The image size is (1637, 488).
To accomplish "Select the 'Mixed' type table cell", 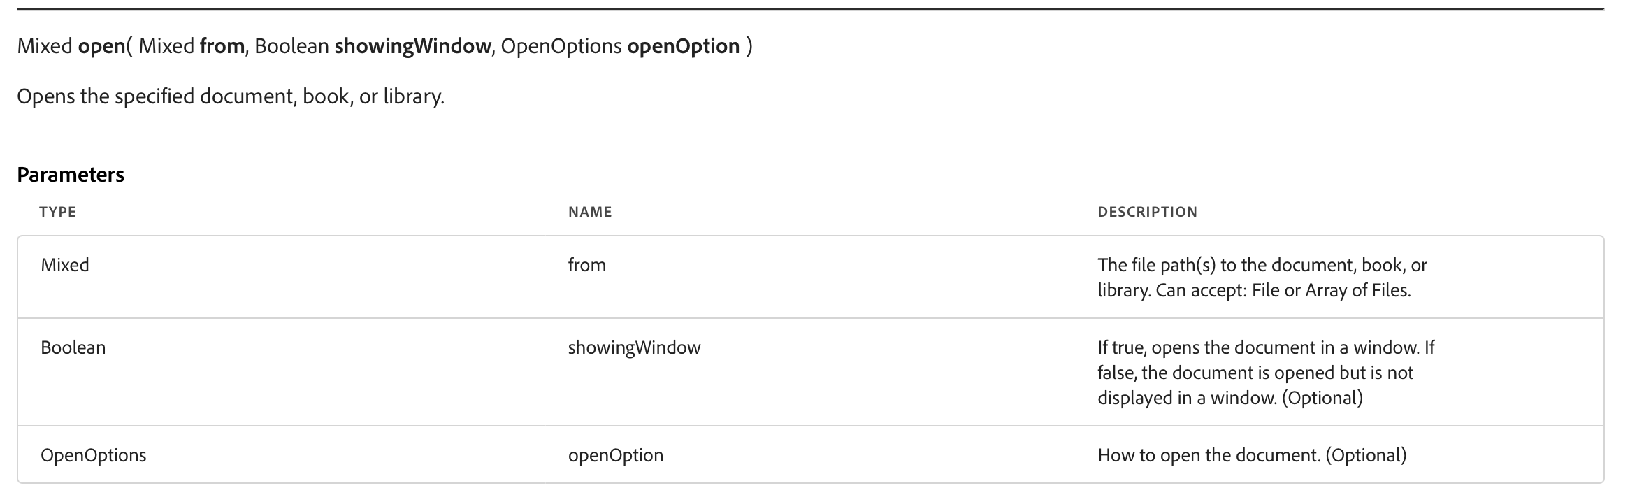I will 65,265.
